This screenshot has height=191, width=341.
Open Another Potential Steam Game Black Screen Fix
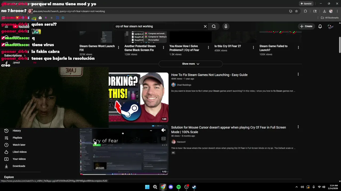(140, 48)
